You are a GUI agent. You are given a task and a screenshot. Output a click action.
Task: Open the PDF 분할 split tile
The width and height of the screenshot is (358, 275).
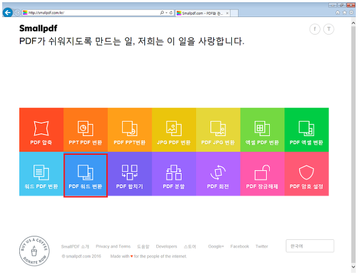[174, 174]
